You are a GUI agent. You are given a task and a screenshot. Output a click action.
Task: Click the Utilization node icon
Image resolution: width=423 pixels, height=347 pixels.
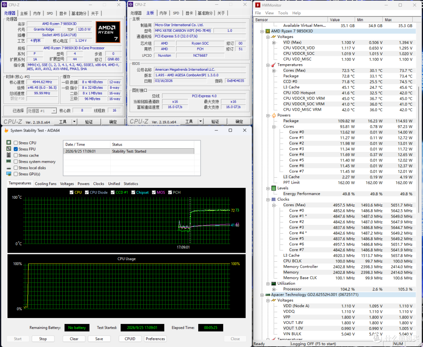[273, 283]
